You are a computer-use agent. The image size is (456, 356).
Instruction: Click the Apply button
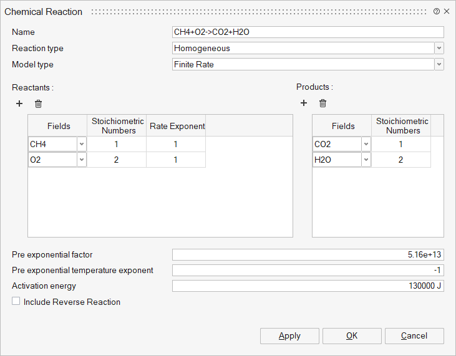coord(289,336)
